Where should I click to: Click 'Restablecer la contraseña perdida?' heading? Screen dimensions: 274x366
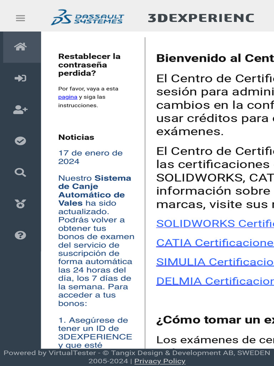89,65
